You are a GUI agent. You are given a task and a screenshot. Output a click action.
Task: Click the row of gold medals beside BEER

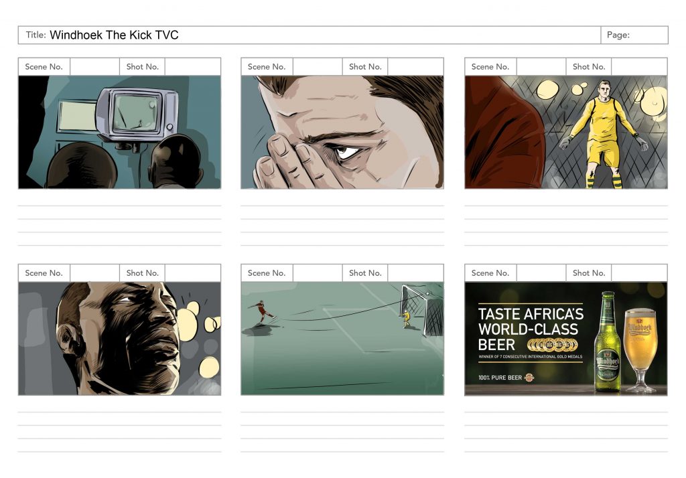[552, 345]
